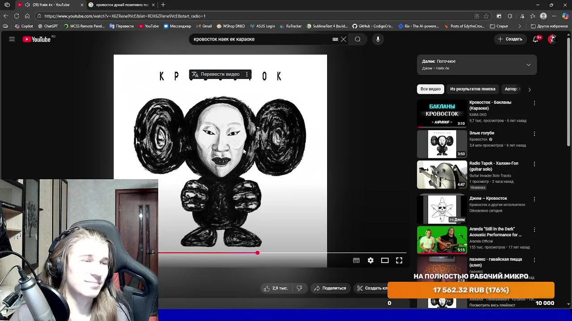Reload the page with refresh button

tap(17, 16)
